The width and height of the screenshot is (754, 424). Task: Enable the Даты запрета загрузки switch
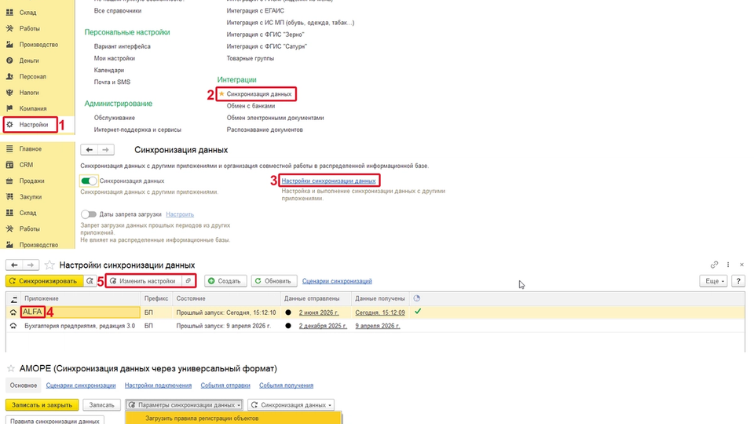point(89,214)
